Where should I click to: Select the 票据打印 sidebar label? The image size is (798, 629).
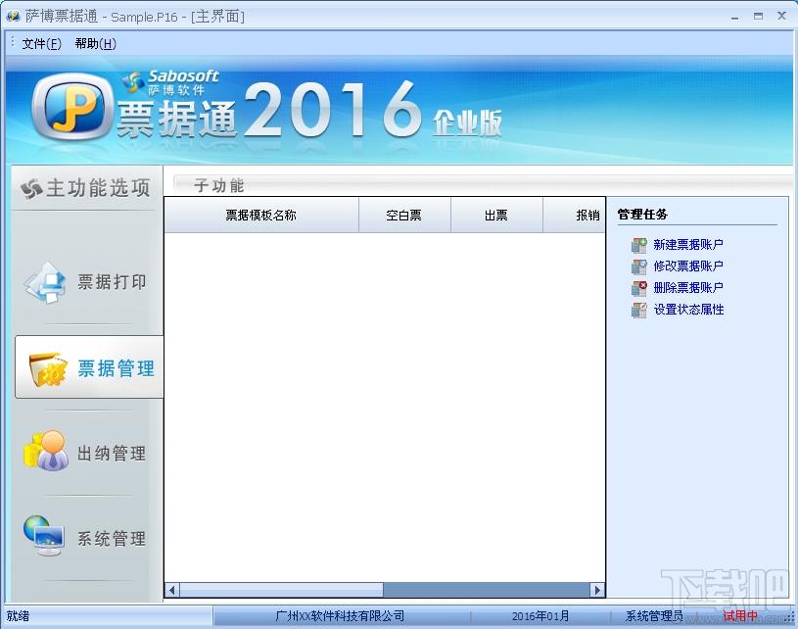point(112,281)
